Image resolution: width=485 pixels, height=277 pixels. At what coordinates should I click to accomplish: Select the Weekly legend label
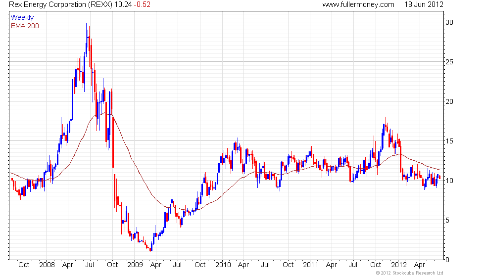click(22, 18)
